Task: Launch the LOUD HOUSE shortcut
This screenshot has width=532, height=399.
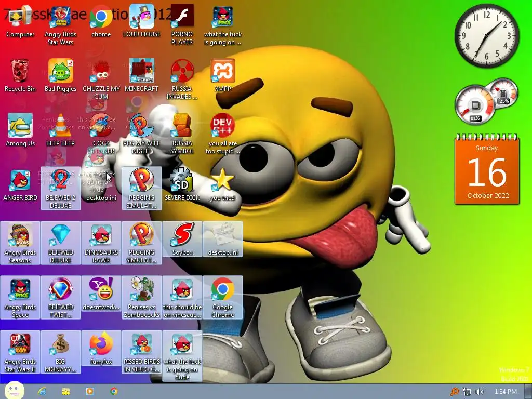Action: click(x=141, y=22)
